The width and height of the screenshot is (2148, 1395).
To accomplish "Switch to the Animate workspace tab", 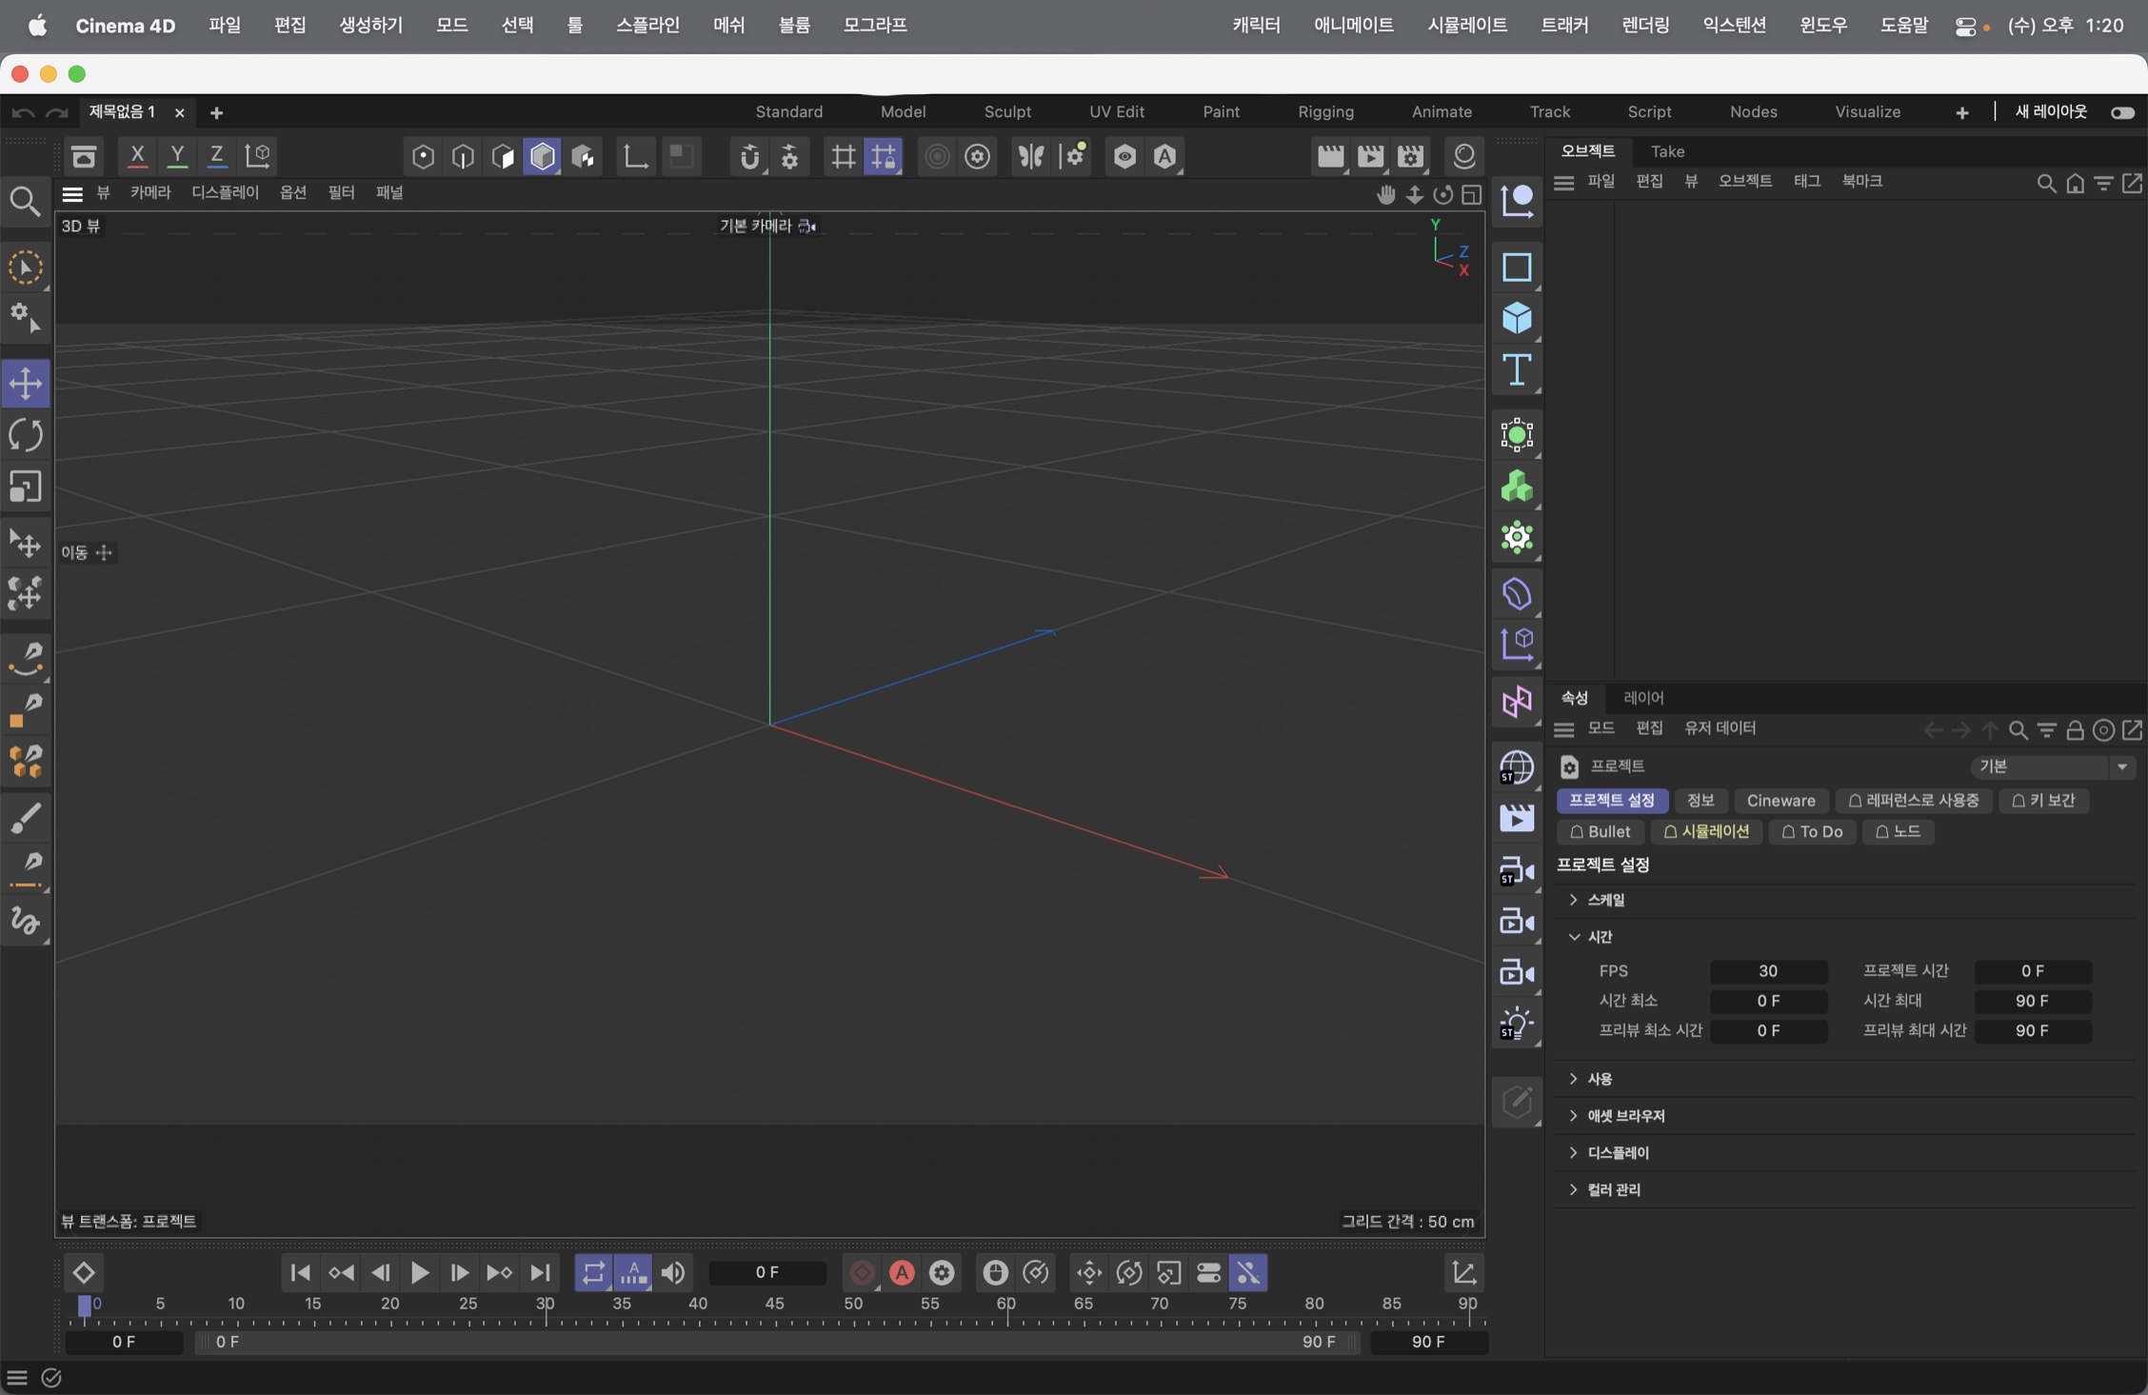I will (x=1441, y=110).
